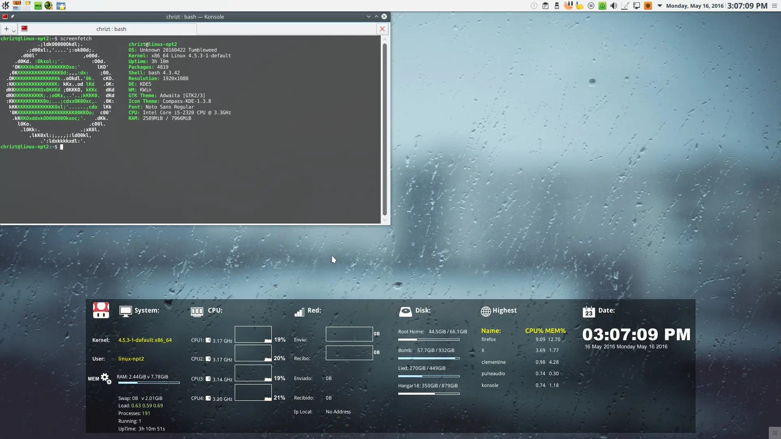
Task: Click the Root Home disk usage bar
Action: click(x=429, y=339)
